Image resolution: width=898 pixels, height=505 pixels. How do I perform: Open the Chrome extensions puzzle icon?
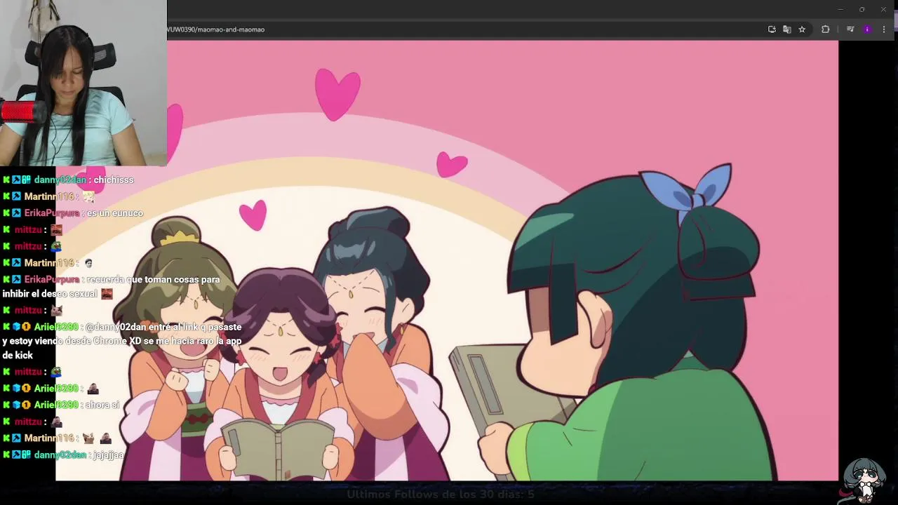coord(825,29)
